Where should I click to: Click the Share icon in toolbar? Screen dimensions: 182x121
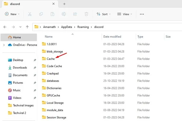click(75, 14)
